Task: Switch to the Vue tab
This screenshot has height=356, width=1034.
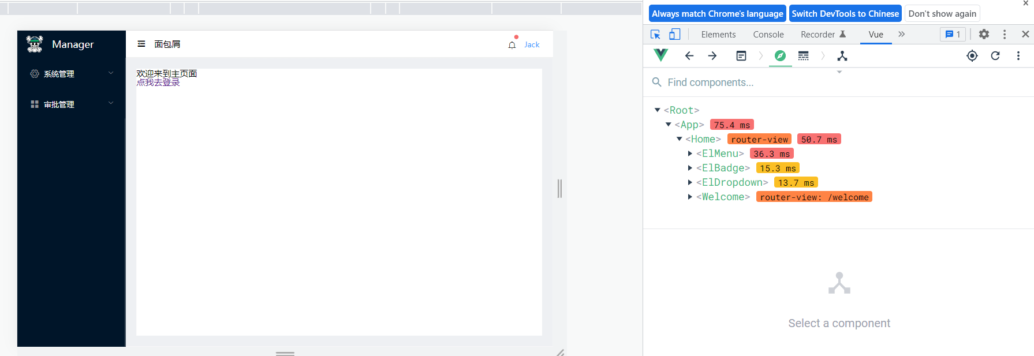Action: coord(876,35)
